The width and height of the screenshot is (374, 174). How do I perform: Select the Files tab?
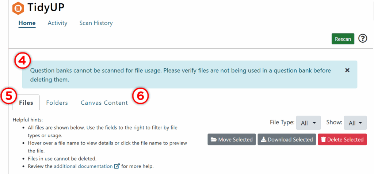click(x=26, y=103)
